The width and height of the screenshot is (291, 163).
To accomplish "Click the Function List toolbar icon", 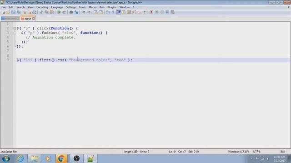I will (134, 12).
